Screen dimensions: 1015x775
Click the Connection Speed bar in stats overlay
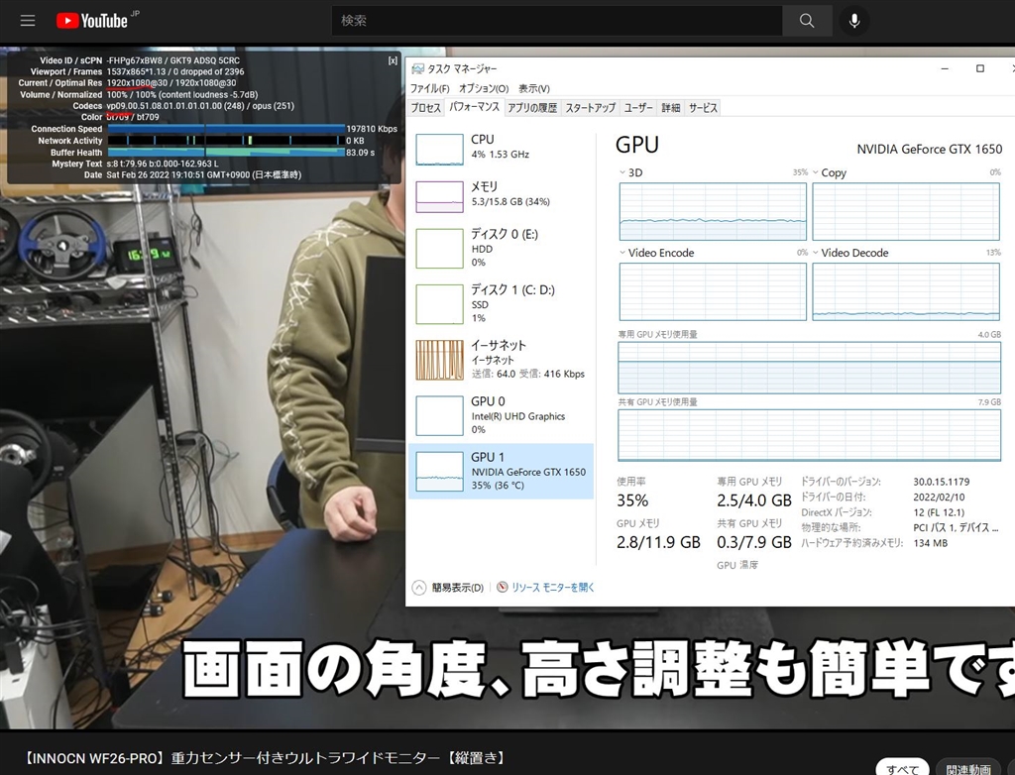tap(226, 129)
